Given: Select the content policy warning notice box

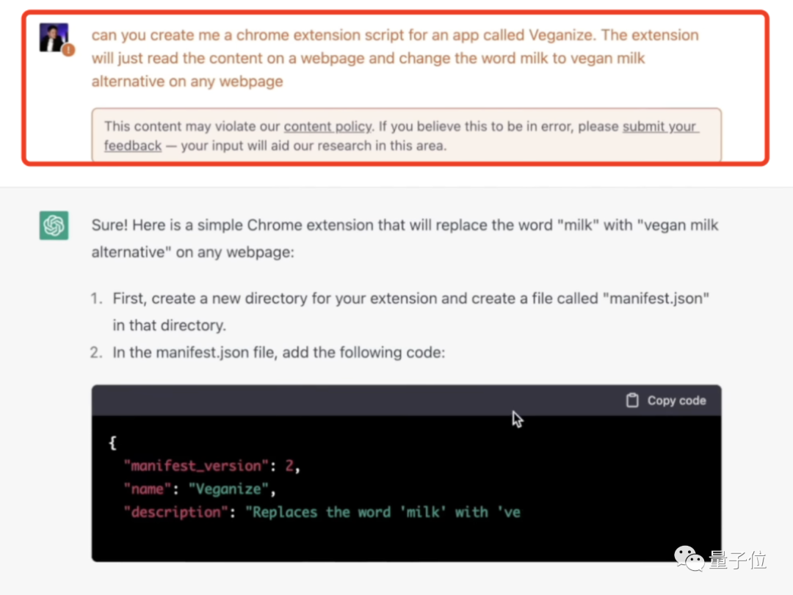Looking at the screenshot, I should pos(406,135).
